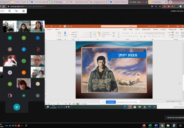184x128 pixels.
Task: Click Chrome icon in the shared taskbar
Action: (x=144, y=107)
